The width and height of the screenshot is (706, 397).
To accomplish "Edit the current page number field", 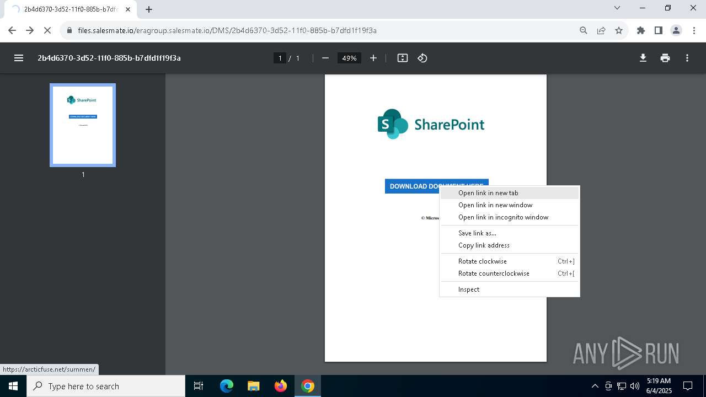I will coord(280,58).
